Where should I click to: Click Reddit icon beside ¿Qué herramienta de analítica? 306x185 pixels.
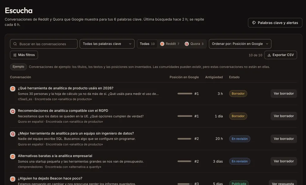coord(13,89)
